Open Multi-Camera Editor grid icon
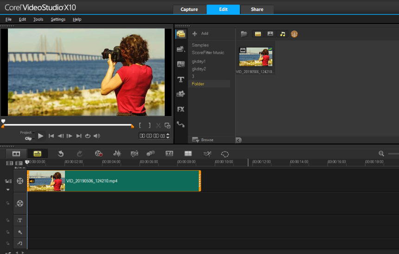This screenshot has height=254, width=399. click(x=188, y=154)
